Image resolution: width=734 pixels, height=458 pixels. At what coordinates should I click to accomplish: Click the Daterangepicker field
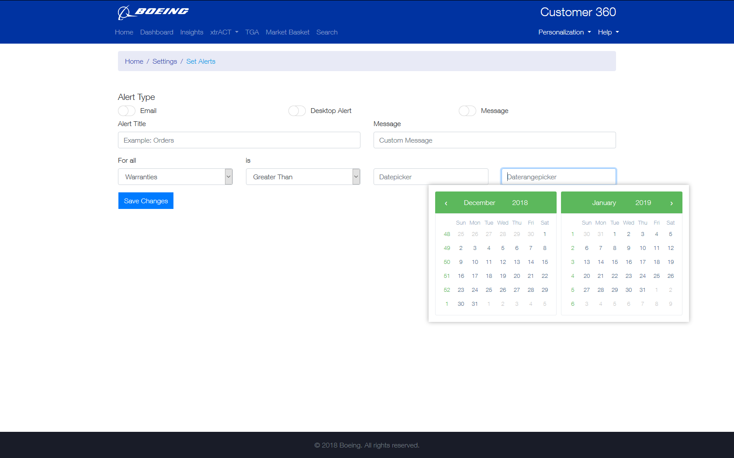tap(559, 177)
